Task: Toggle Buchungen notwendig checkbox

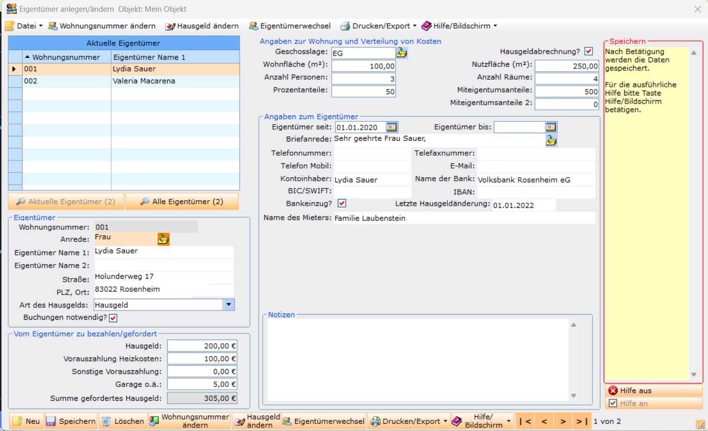Action: tap(113, 318)
